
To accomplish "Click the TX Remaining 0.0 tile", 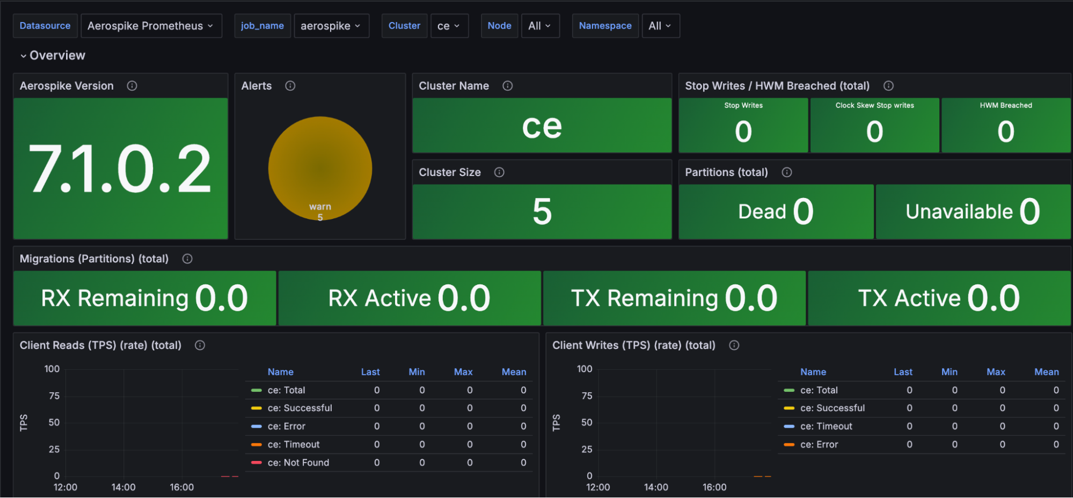I will 674,298.
